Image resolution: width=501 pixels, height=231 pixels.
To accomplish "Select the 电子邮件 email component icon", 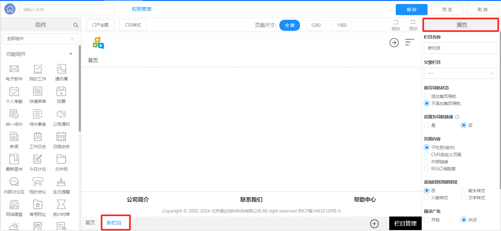I will point(14,69).
